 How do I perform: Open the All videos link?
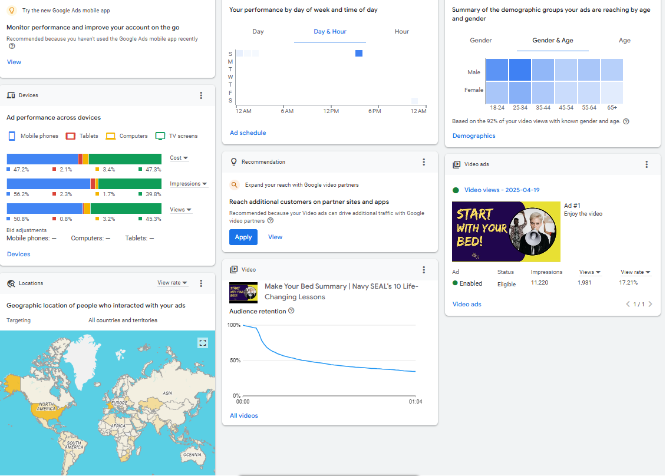(244, 416)
